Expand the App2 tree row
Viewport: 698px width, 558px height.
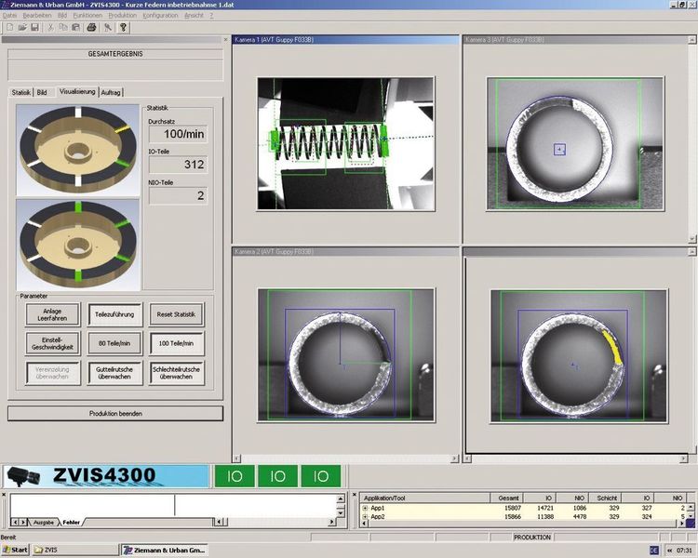365,517
